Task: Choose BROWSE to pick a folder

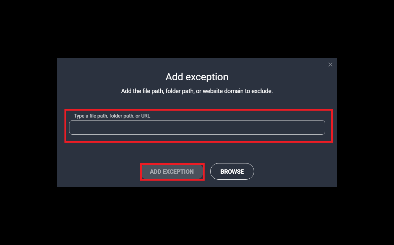Action: tap(232, 171)
